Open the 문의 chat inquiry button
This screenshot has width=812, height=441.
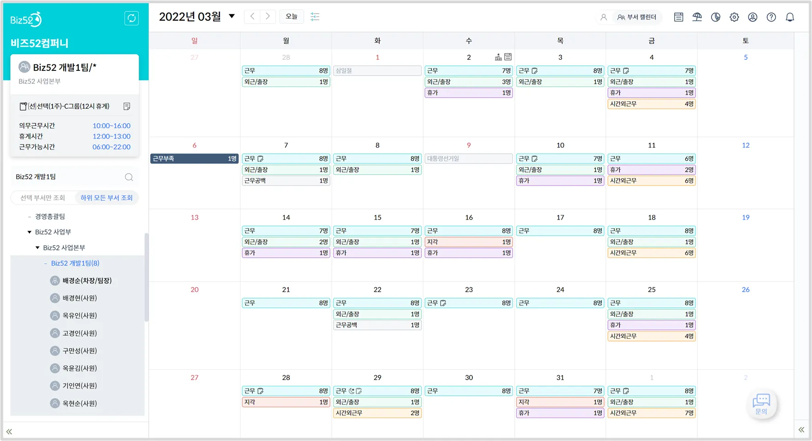coord(761,404)
